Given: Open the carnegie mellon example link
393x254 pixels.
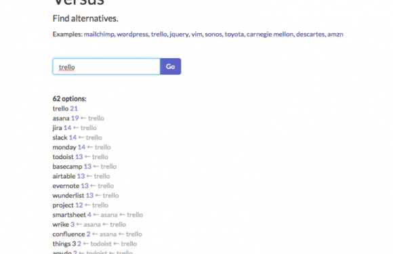Looking at the screenshot, I should [270, 35].
